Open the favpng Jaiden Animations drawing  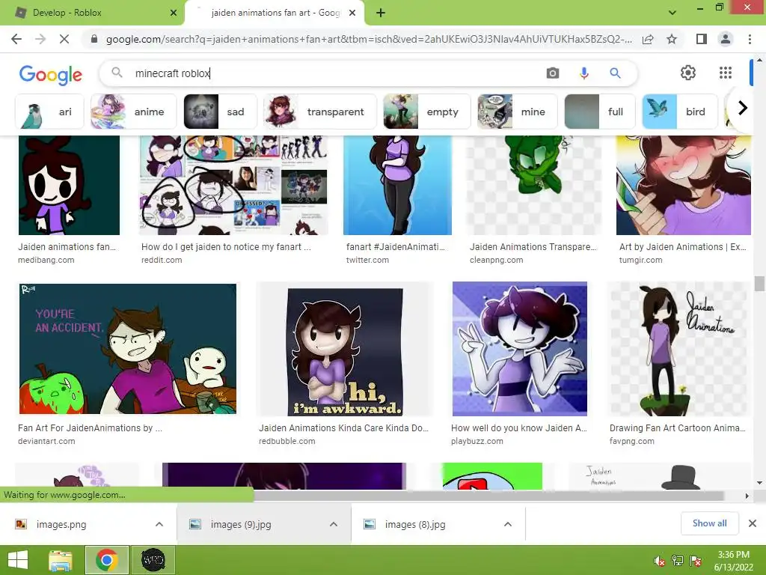678,349
